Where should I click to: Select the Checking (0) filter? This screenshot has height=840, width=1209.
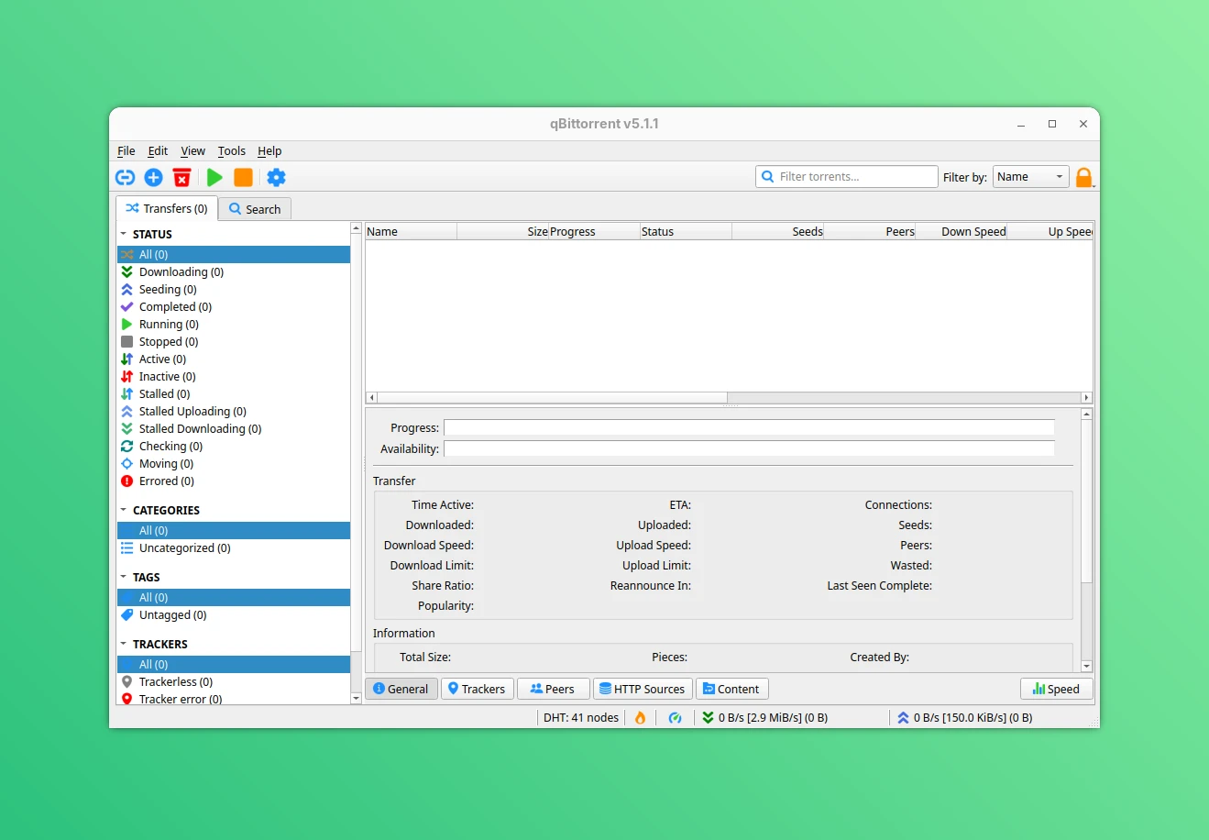(234, 446)
